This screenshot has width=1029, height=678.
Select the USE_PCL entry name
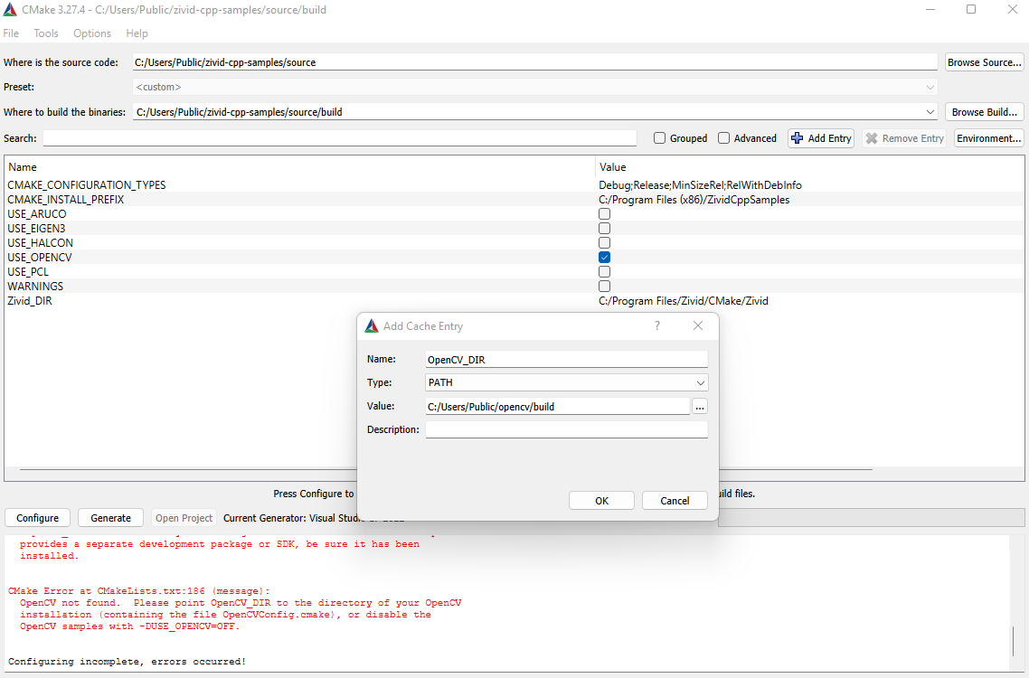tap(27, 272)
